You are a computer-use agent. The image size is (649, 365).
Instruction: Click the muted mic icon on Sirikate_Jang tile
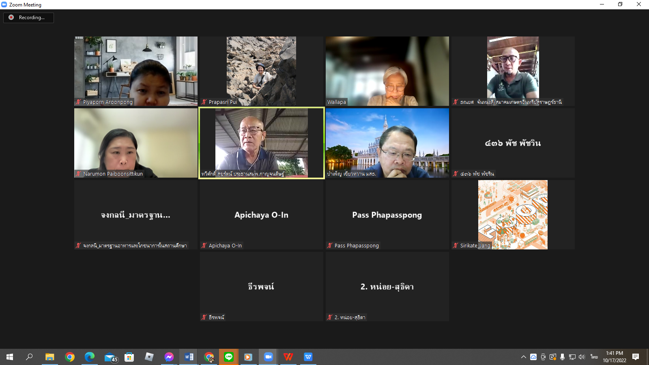456,246
